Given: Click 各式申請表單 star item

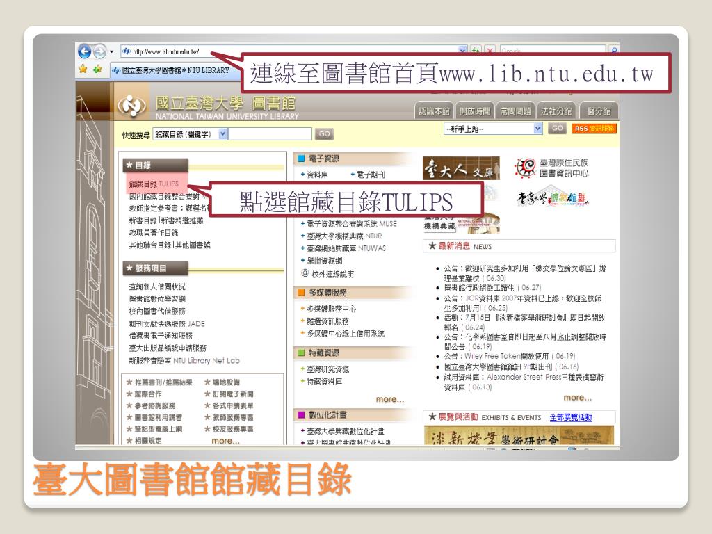Looking at the screenshot, I should point(229,405).
